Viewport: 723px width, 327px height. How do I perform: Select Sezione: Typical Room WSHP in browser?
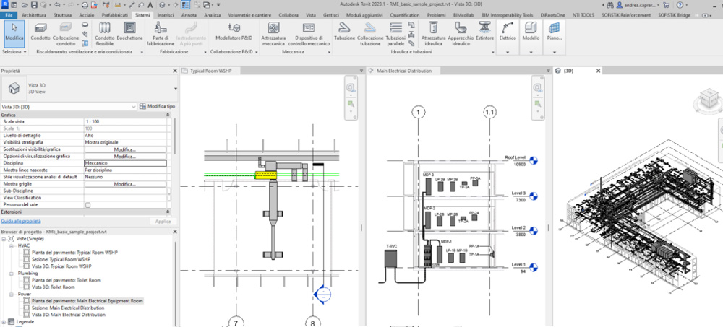click(x=61, y=259)
